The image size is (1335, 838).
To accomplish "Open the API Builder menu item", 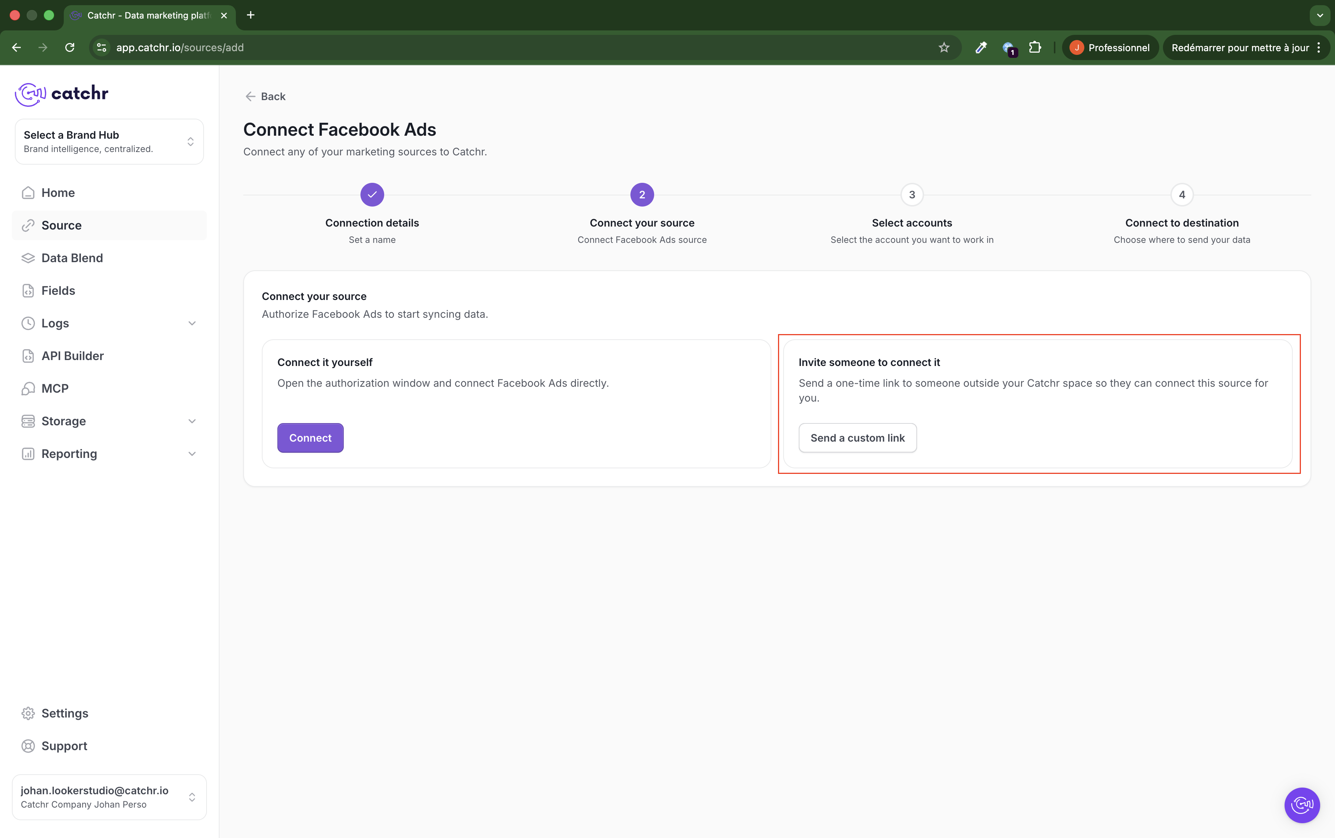I will (x=73, y=356).
